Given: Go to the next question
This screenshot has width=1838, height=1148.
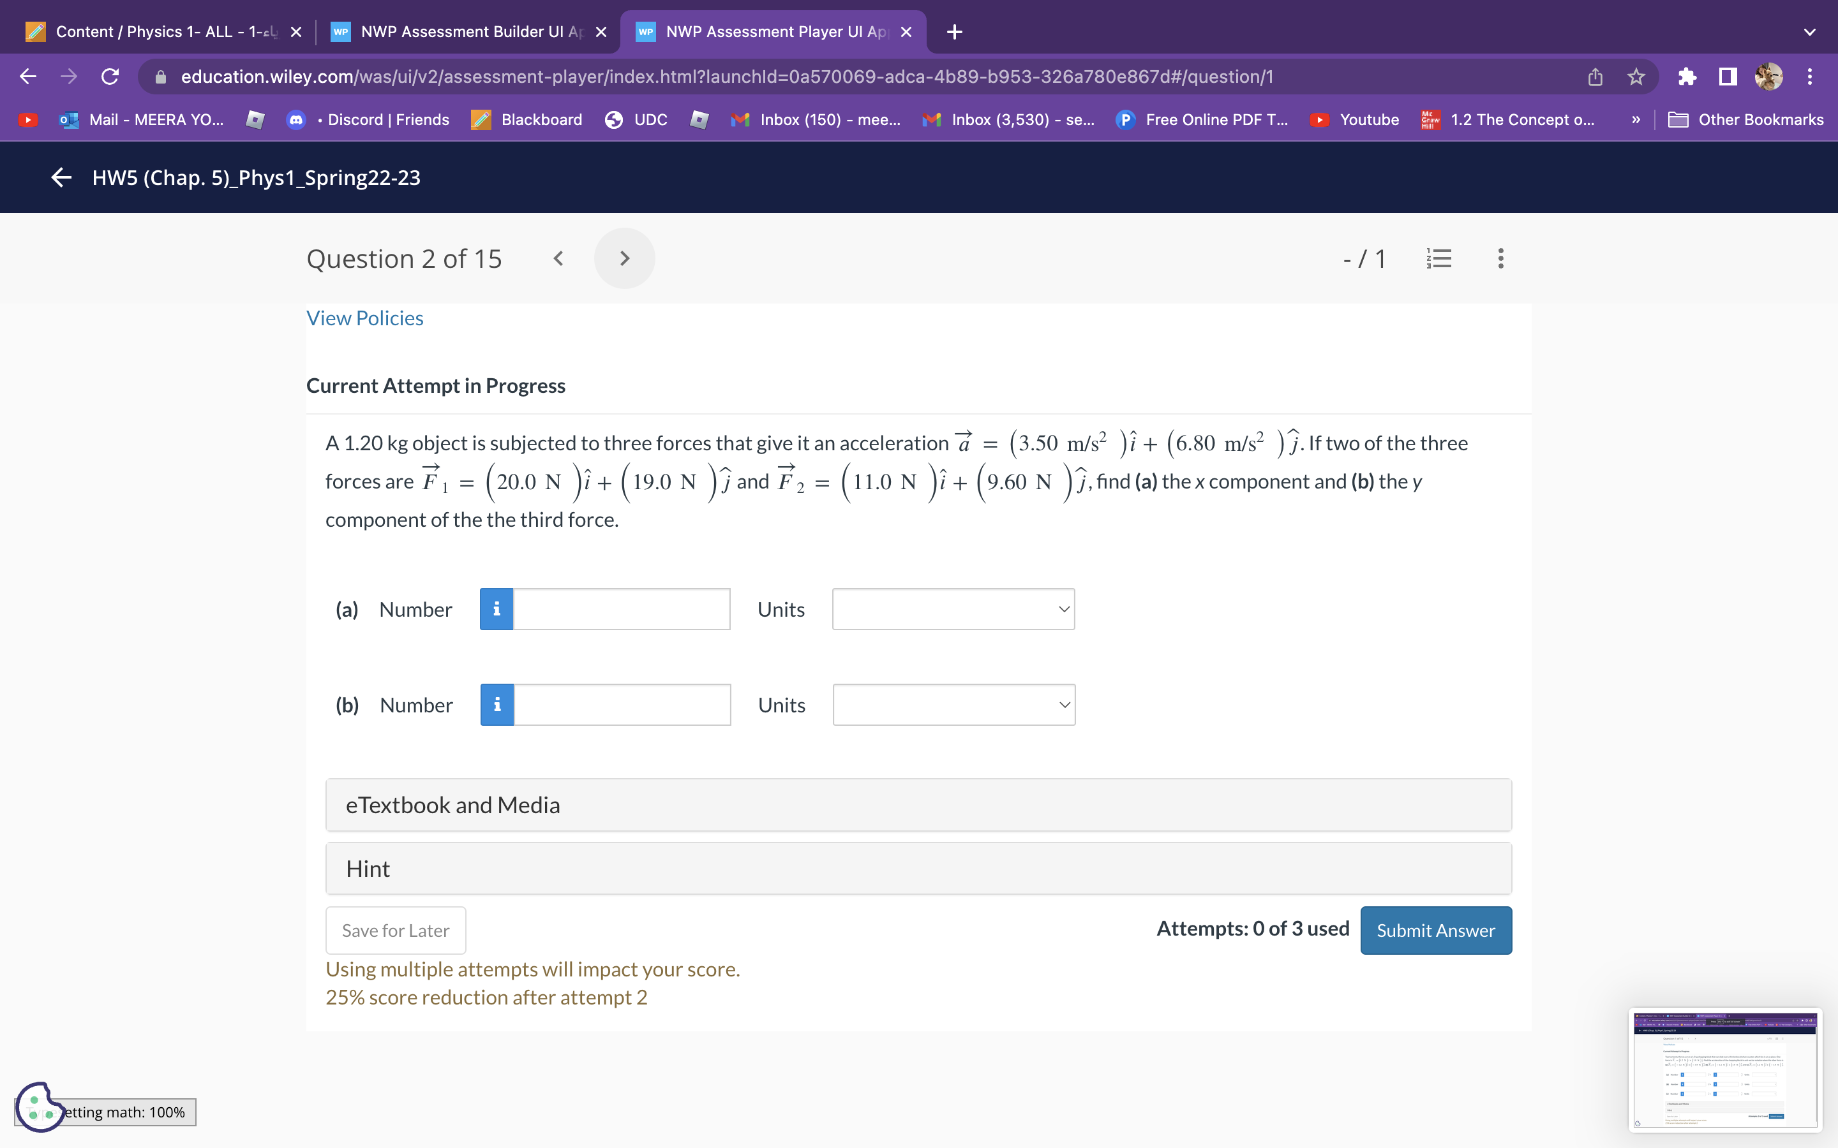Looking at the screenshot, I should (x=624, y=258).
